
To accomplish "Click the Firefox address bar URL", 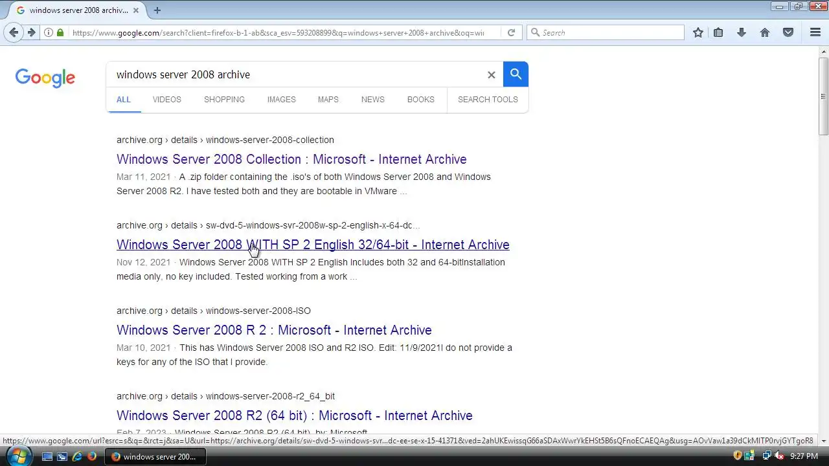I will [x=278, y=32].
